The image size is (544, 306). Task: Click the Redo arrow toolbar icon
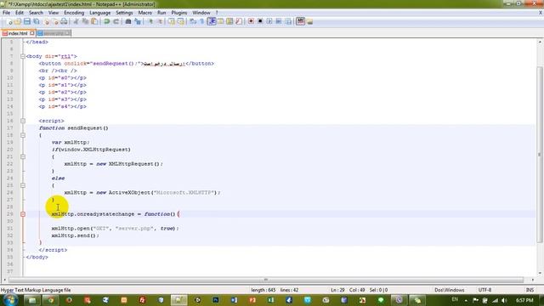tap(116, 21)
